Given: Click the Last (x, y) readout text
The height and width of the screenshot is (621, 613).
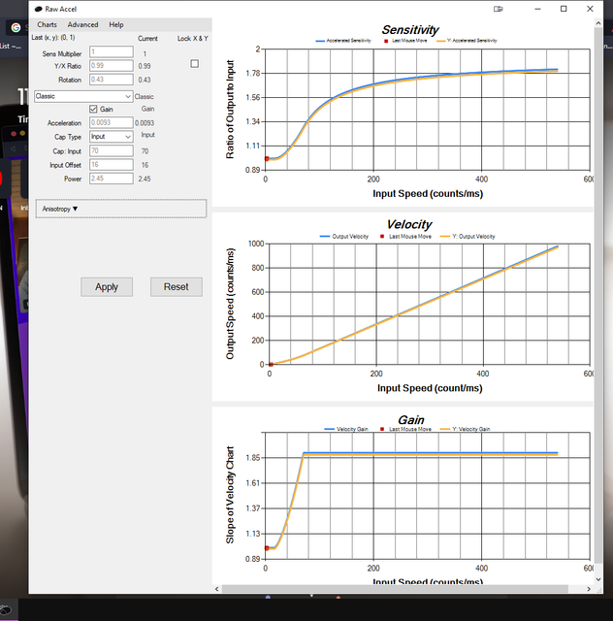Looking at the screenshot, I should click(53, 37).
